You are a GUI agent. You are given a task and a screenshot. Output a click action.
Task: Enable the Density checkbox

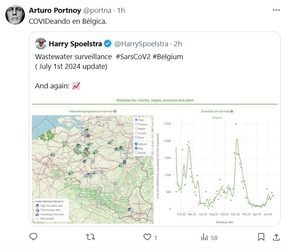pyautogui.click(x=136, y=153)
